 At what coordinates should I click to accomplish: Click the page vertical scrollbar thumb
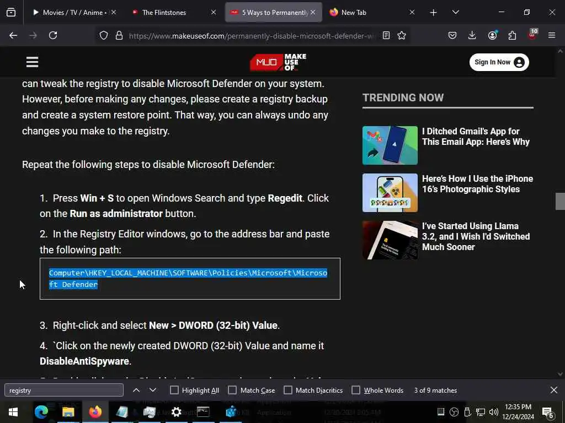pyautogui.click(x=560, y=201)
